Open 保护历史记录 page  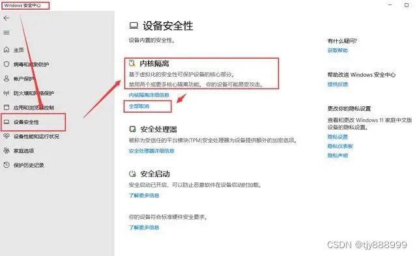pos(29,165)
